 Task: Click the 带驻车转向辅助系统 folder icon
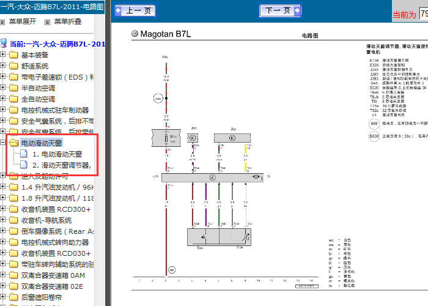pos(13,264)
